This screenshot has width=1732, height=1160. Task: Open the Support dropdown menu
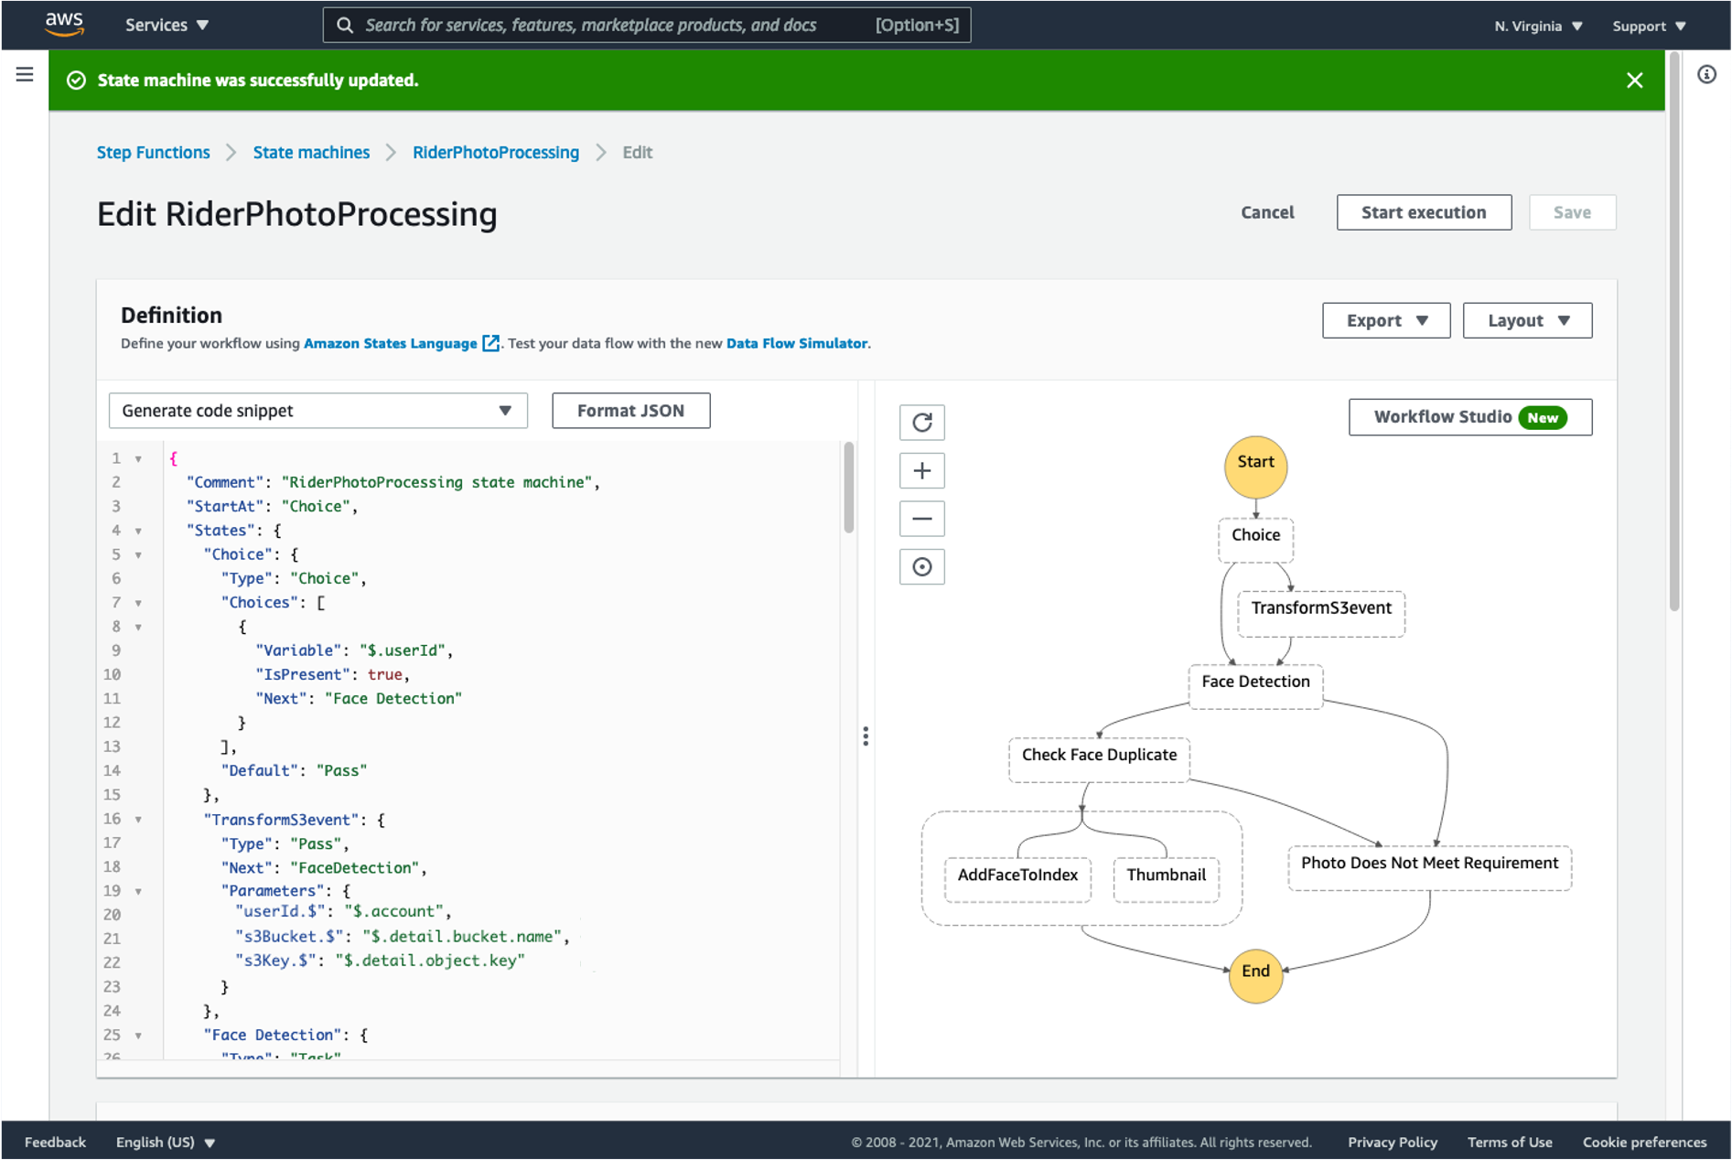(1649, 26)
